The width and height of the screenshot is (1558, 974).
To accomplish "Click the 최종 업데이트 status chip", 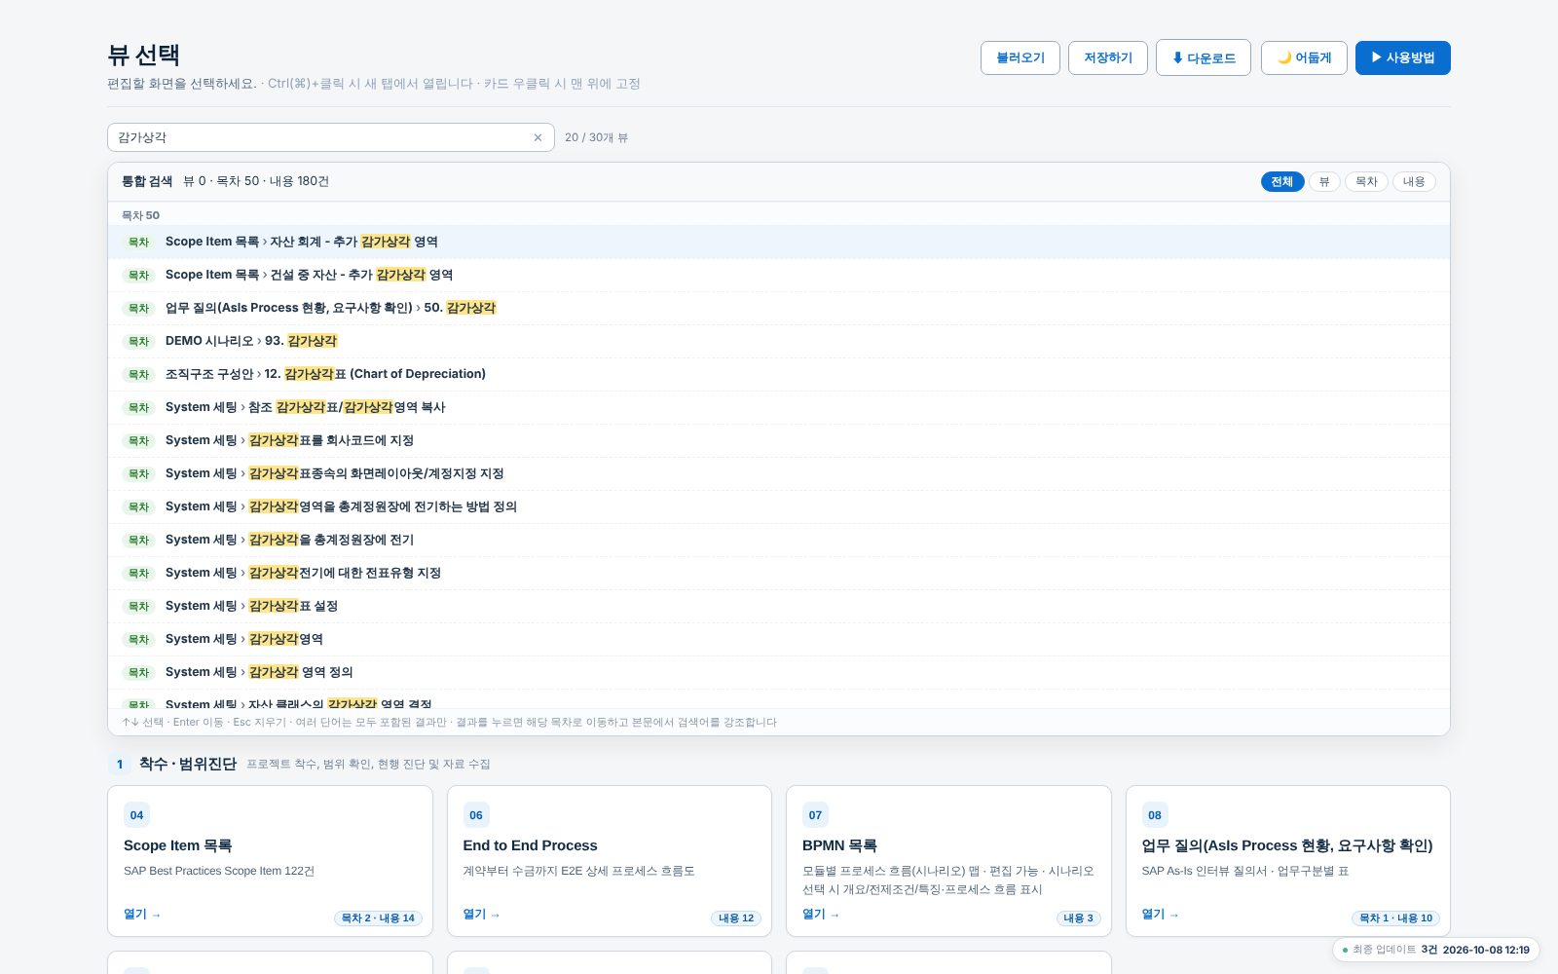I will 1435,950.
